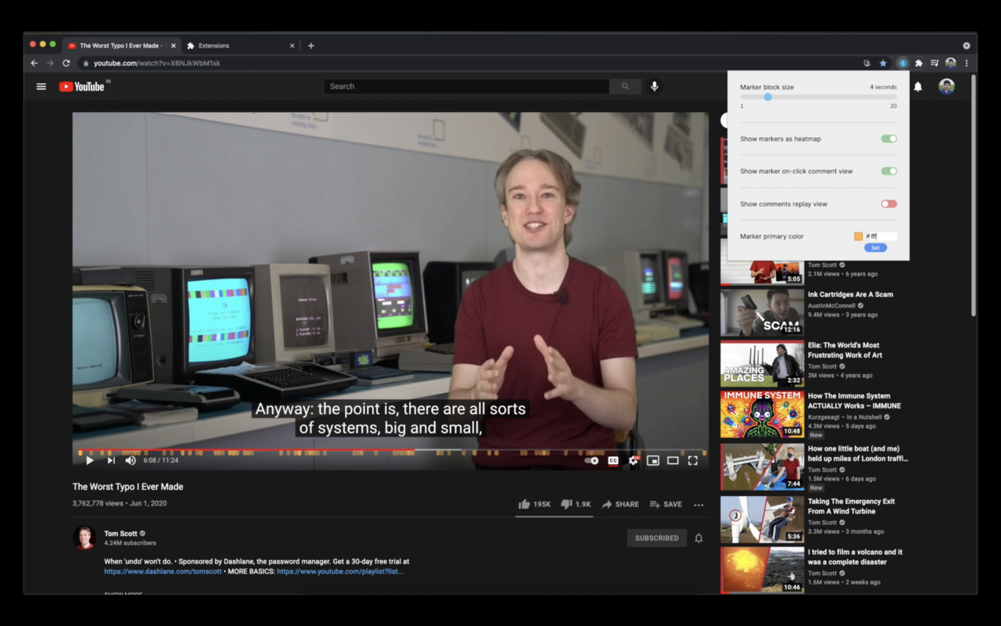Enter fullscreen mode in the player
Image resolution: width=1001 pixels, height=626 pixels.
692,461
